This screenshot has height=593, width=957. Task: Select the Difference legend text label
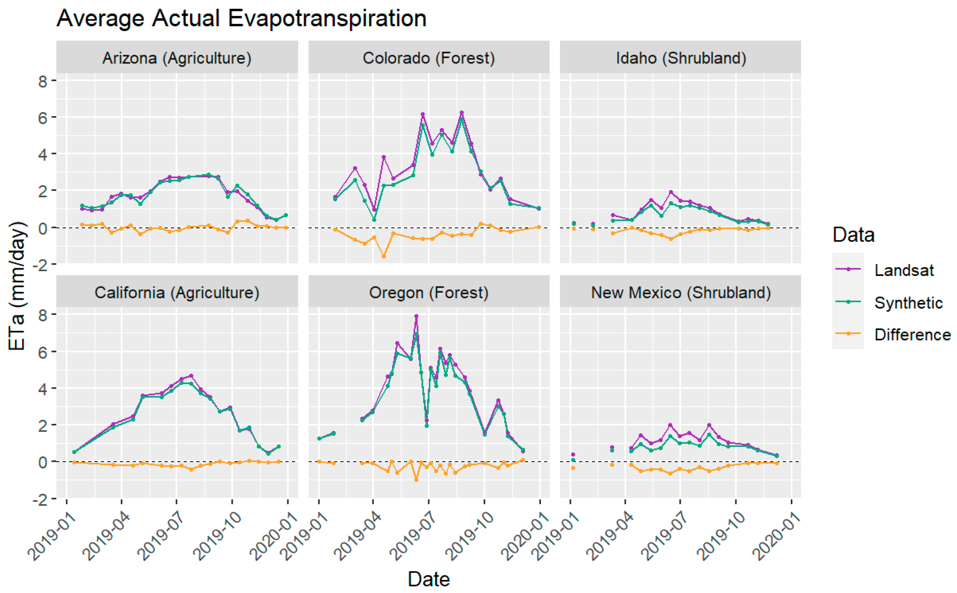[912, 335]
